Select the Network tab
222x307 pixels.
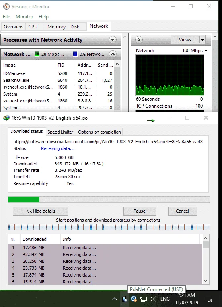click(99, 26)
